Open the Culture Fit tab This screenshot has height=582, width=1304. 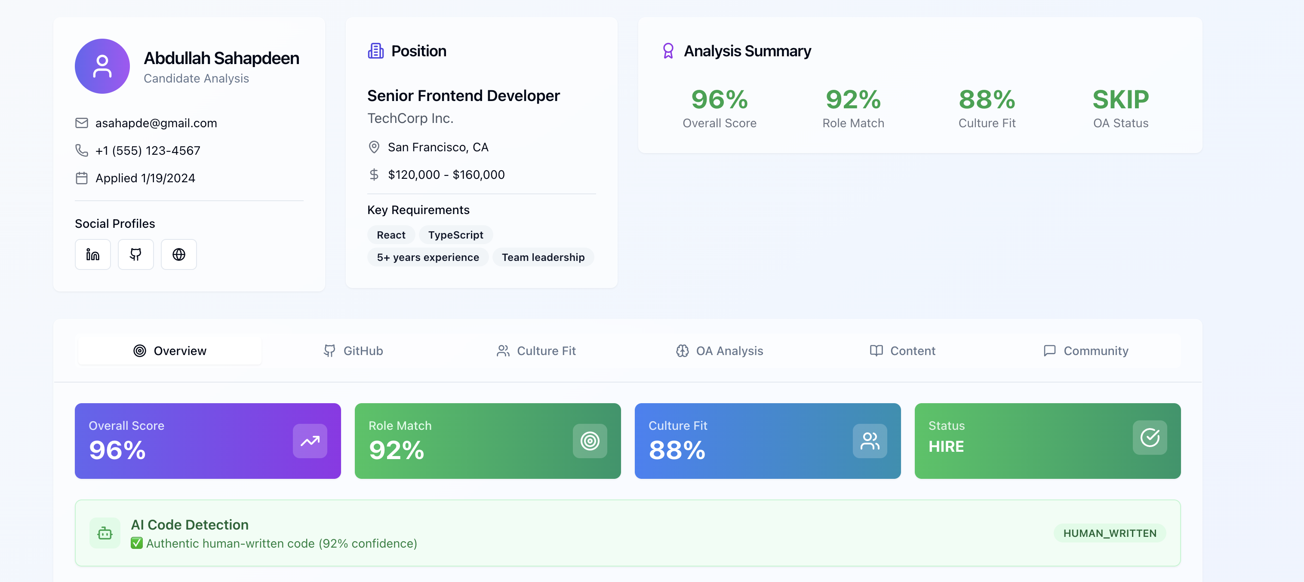coord(536,351)
